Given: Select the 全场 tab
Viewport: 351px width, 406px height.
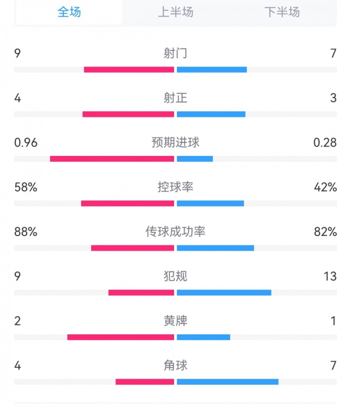Looking at the screenshot, I should point(68,13).
